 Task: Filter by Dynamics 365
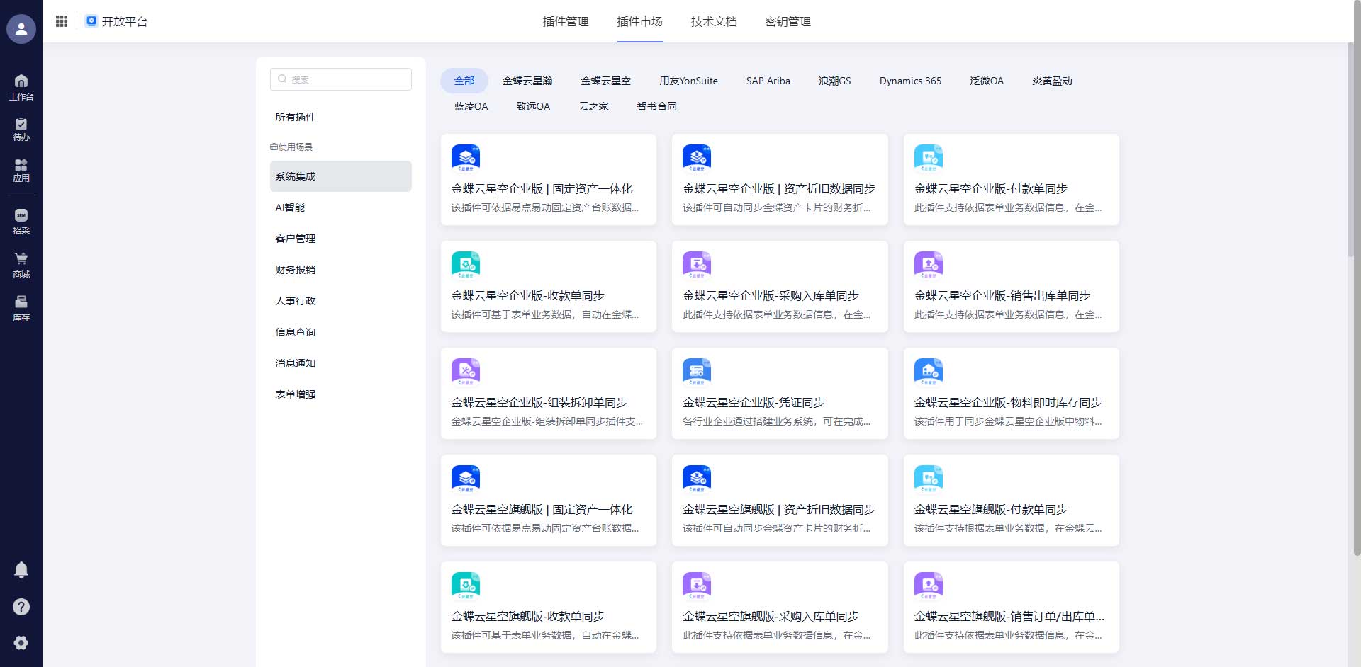(910, 81)
